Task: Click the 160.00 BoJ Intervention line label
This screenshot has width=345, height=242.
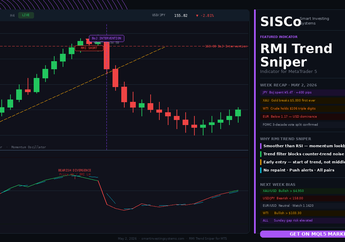Action: (x=226, y=46)
